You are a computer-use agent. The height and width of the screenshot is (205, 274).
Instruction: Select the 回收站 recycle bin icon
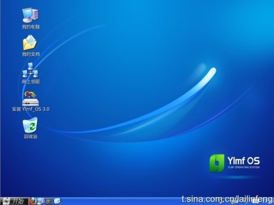pyautogui.click(x=30, y=125)
